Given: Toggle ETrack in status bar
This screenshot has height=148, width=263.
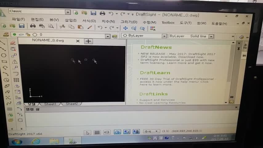Looking at the screenshot, I should point(136,132).
